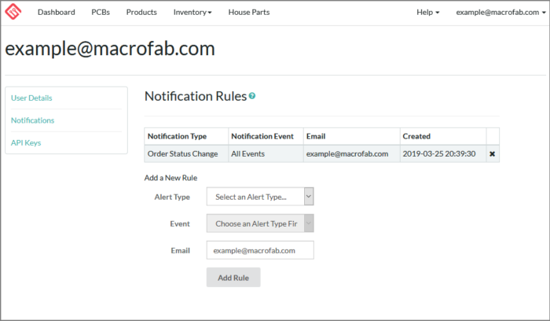Open Products from the top menu

pyautogui.click(x=141, y=13)
